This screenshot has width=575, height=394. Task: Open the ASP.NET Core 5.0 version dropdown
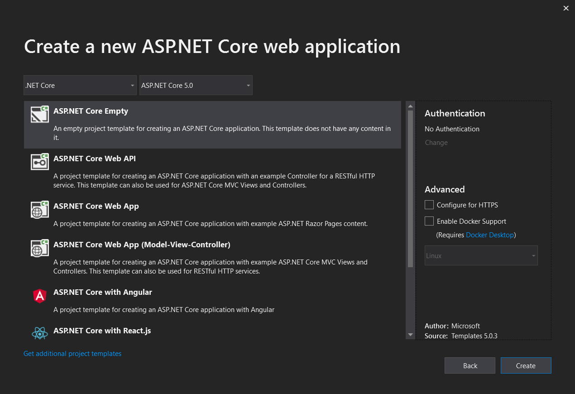click(x=196, y=85)
